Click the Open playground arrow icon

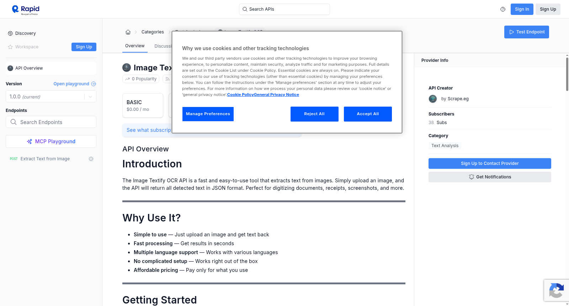[94, 84]
